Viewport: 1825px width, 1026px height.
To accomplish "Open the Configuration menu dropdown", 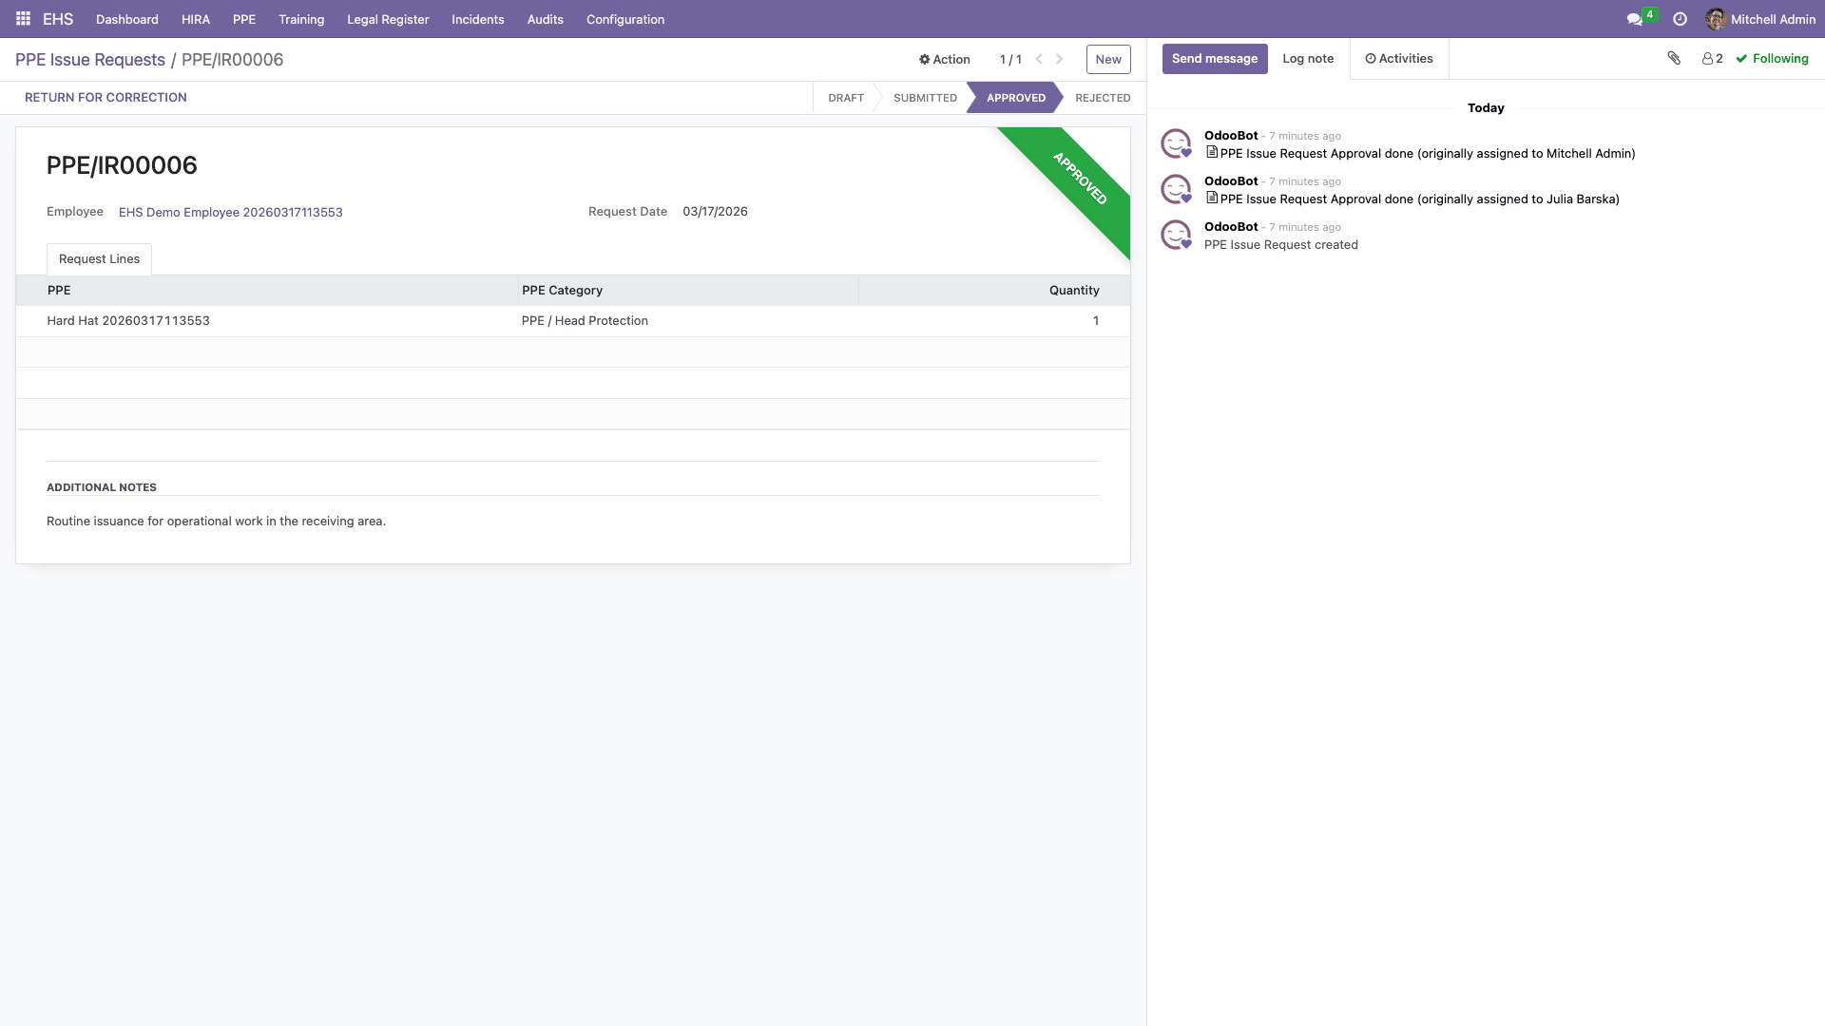I will [x=624, y=19].
